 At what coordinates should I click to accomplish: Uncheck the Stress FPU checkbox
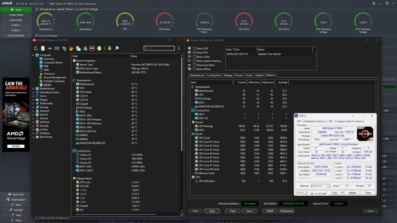click(194, 52)
